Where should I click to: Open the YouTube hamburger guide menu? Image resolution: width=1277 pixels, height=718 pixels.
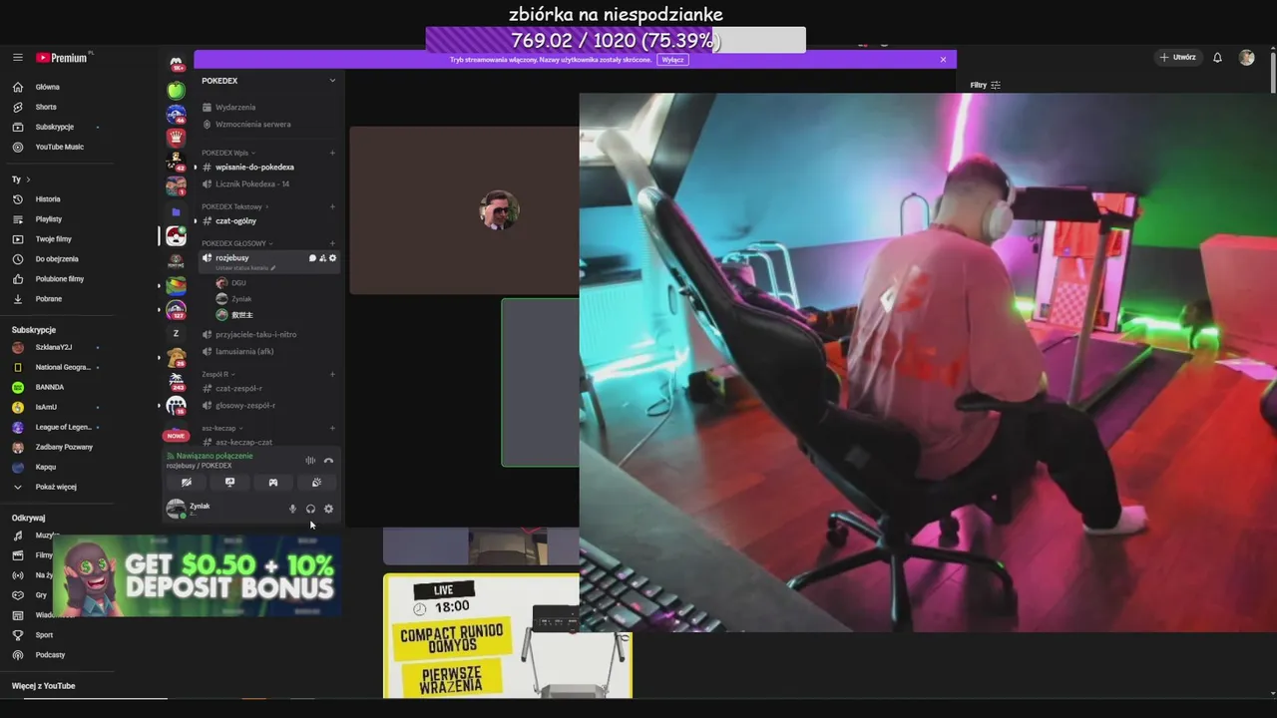coord(17,58)
